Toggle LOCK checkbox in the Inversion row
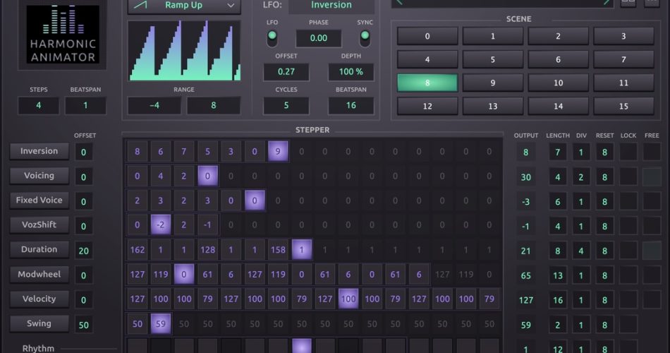 (x=628, y=152)
